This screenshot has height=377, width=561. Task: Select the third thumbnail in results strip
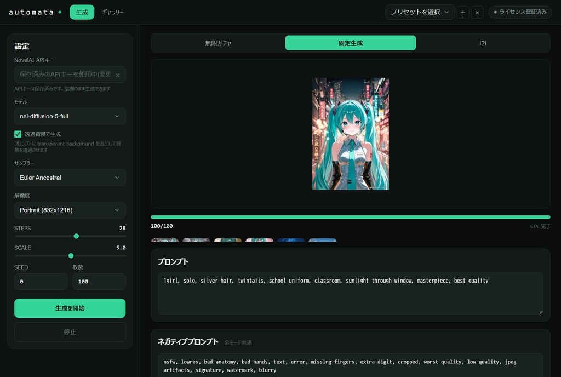(227, 240)
